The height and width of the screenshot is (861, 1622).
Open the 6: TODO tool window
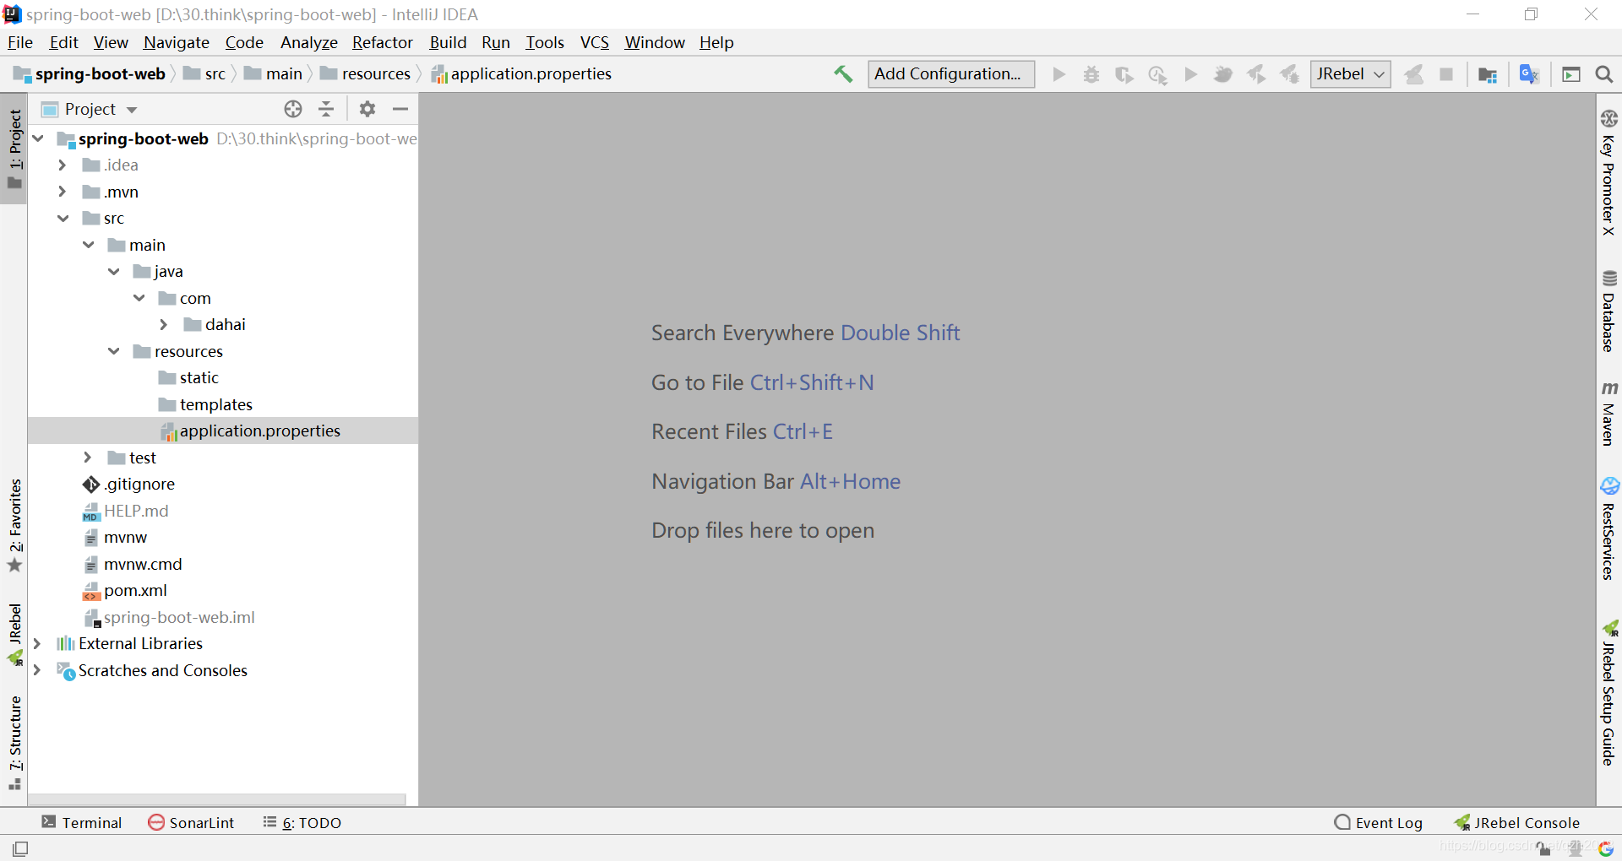302,822
